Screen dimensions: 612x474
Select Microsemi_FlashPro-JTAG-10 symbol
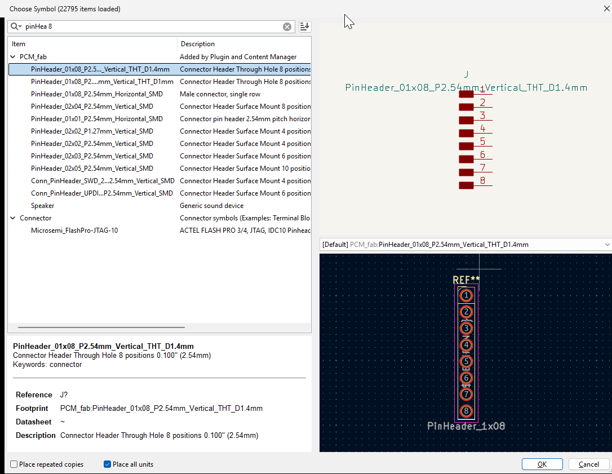159,231
